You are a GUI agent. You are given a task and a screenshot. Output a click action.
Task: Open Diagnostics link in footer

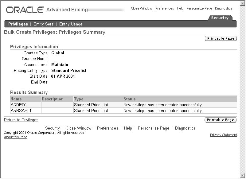(x=185, y=128)
